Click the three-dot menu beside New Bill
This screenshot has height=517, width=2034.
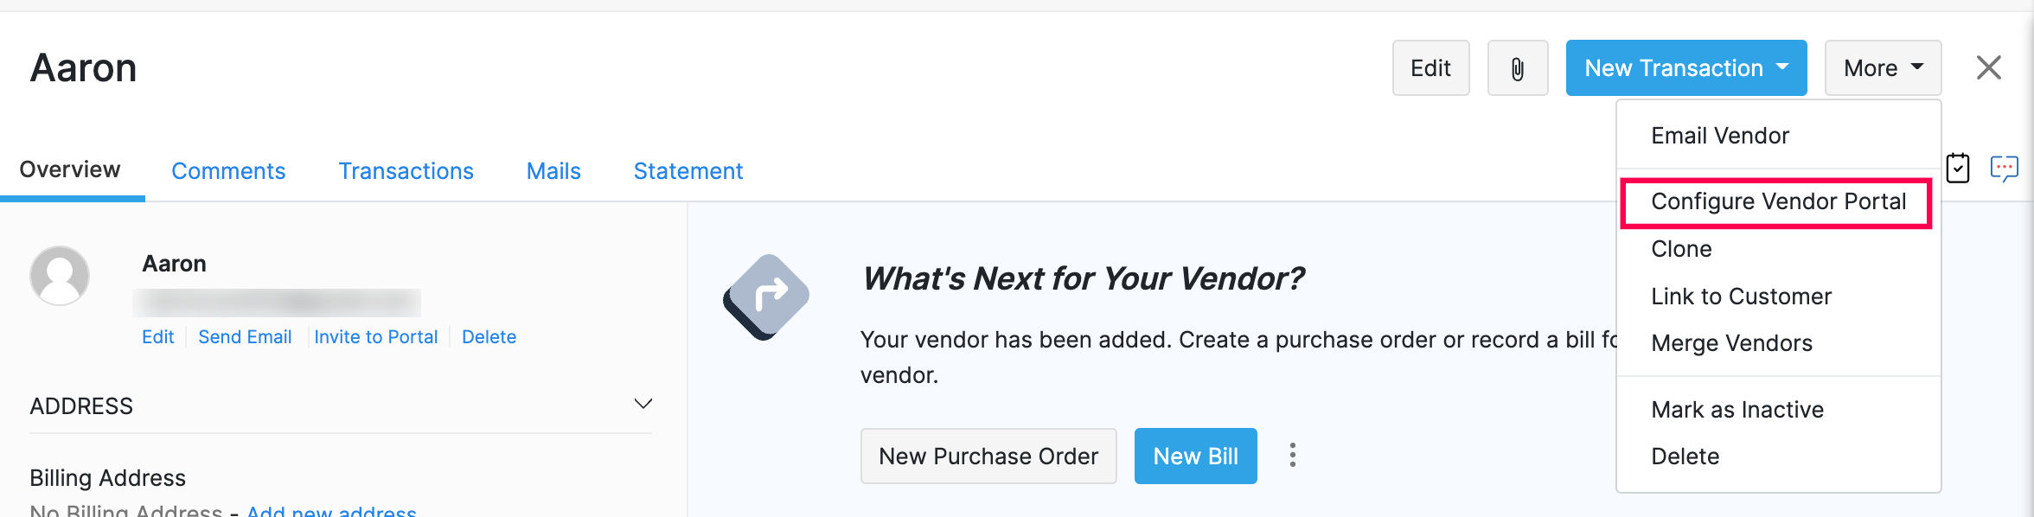coord(1292,456)
